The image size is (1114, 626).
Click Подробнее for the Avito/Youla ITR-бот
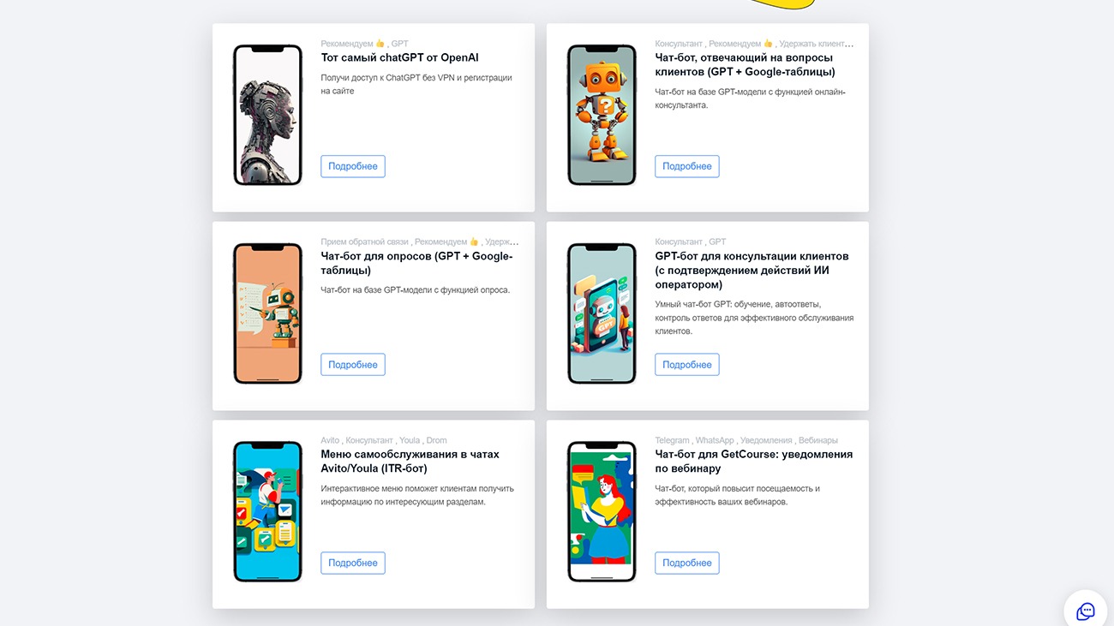(353, 563)
